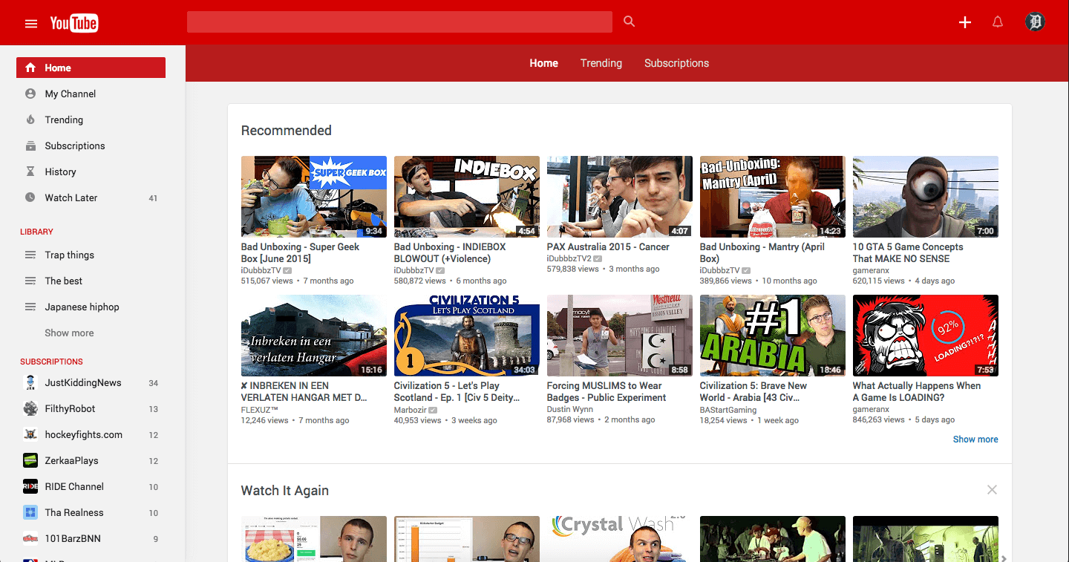Switch to the Home top tab
The image size is (1069, 562).
point(543,63)
